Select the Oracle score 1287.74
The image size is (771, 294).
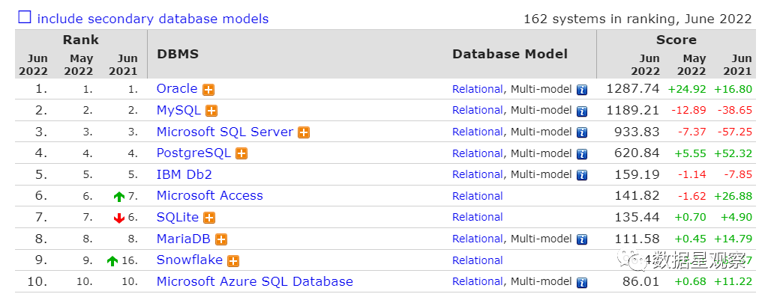point(633,89)
